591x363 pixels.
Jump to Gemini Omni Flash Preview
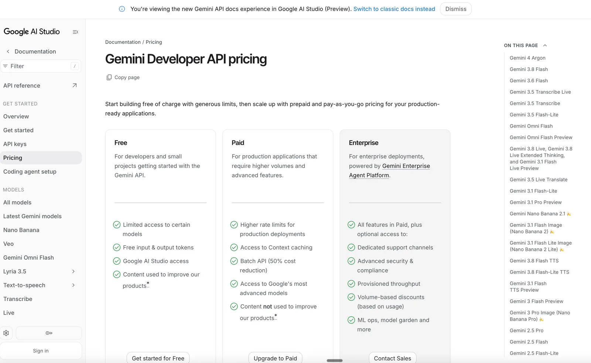click(541, 138)
